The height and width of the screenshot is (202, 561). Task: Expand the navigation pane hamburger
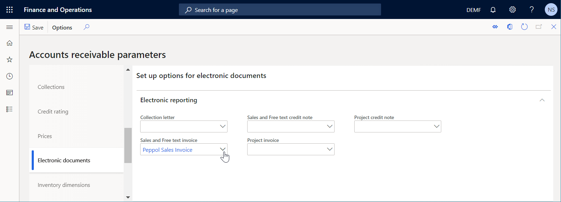(10, 27)
